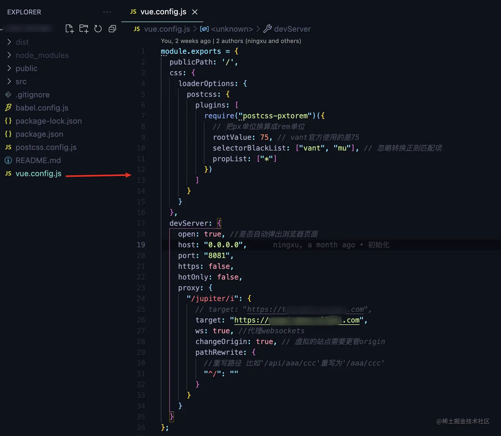Viewport: 501px width, 436px height.
Task: Select the vue.config.js editor tab
Action: coord(162,12)
